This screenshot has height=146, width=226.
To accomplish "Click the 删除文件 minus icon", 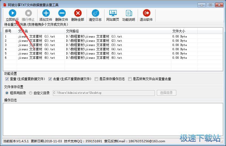I will pyautogui.click(x=62, y=13).
